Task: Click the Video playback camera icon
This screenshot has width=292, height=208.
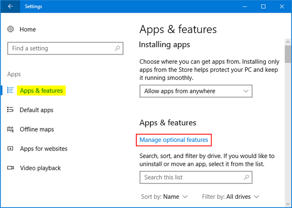Action: (11, 168)
